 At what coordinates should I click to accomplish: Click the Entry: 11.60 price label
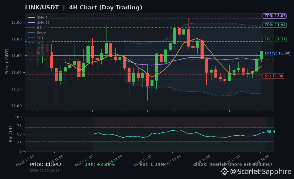tap(276, 53)
